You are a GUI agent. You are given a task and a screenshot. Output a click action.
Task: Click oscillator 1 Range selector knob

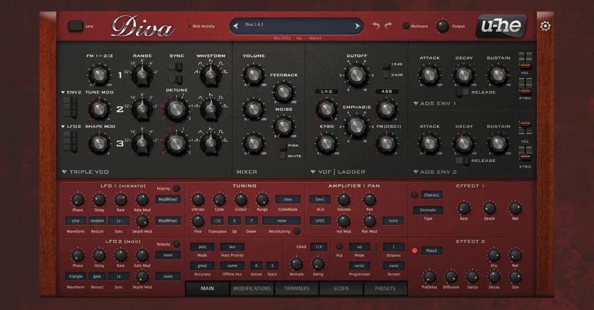pos(142,75)
